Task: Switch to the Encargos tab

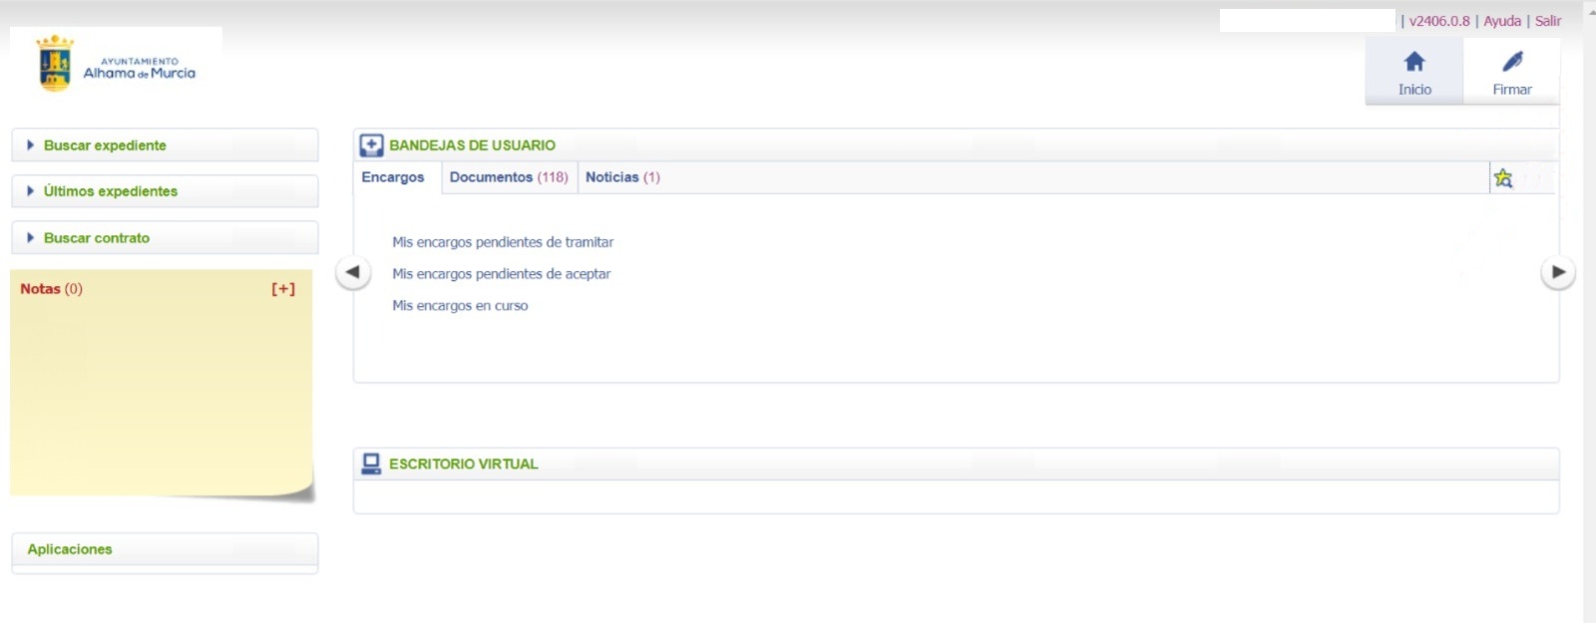Action: pos(393,177)
